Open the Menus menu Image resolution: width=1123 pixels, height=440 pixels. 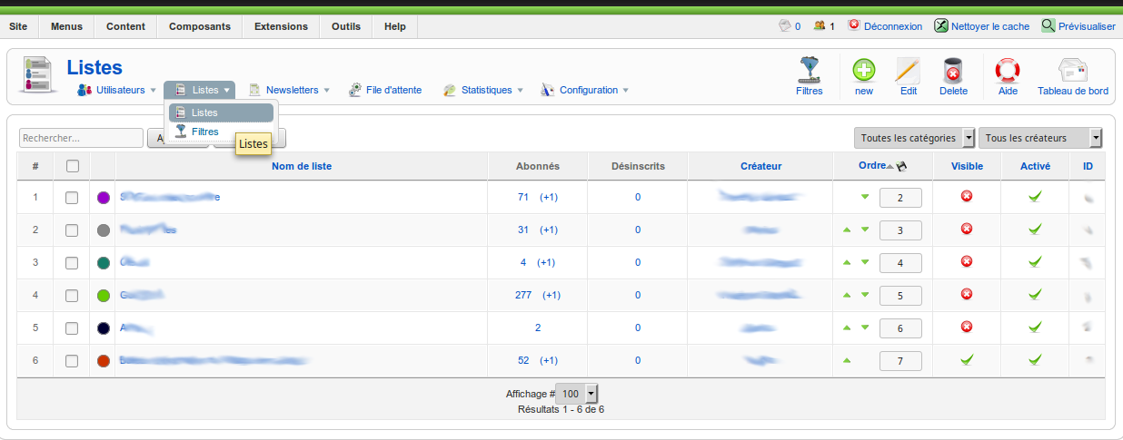[x=66, y=26]
